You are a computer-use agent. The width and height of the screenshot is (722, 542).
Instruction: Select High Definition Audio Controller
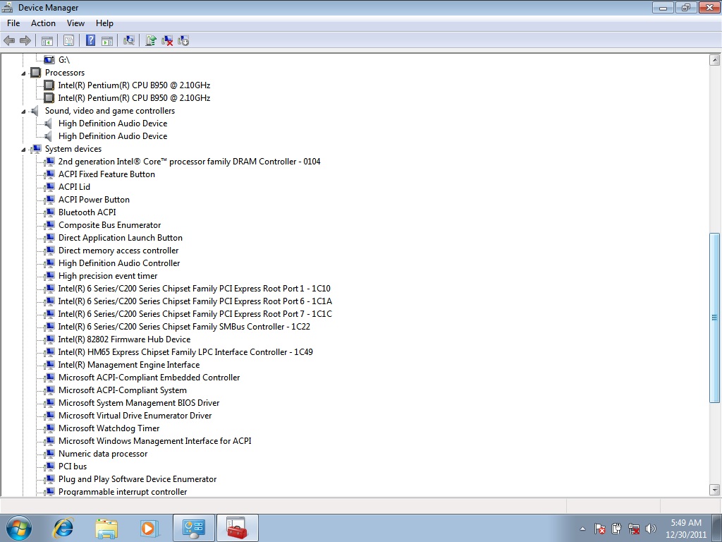point(119,263)
